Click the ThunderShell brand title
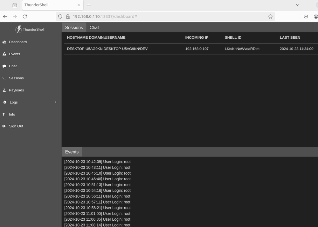This screenshot has width=318, height=227. pos(33,30)
